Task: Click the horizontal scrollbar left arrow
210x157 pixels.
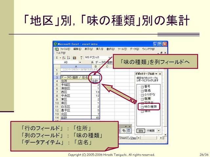Action: pos(138,138)
